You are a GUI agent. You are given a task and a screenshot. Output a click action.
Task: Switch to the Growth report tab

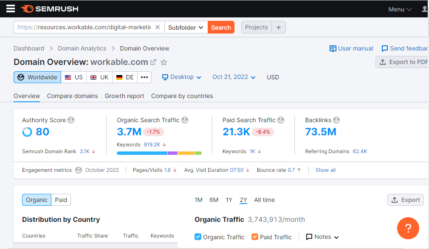coord(124,96)
